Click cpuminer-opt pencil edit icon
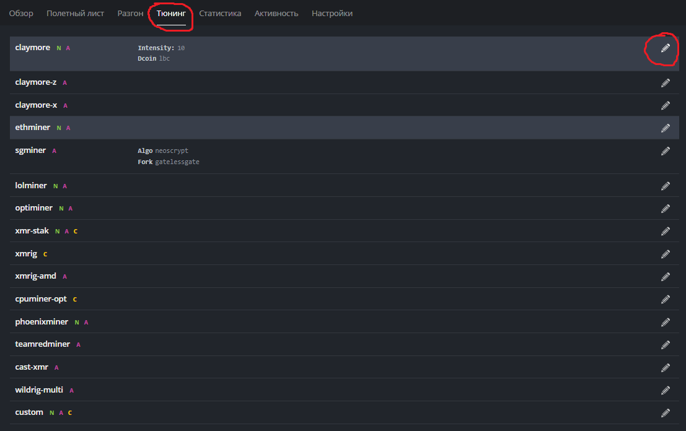 [666, 300]
